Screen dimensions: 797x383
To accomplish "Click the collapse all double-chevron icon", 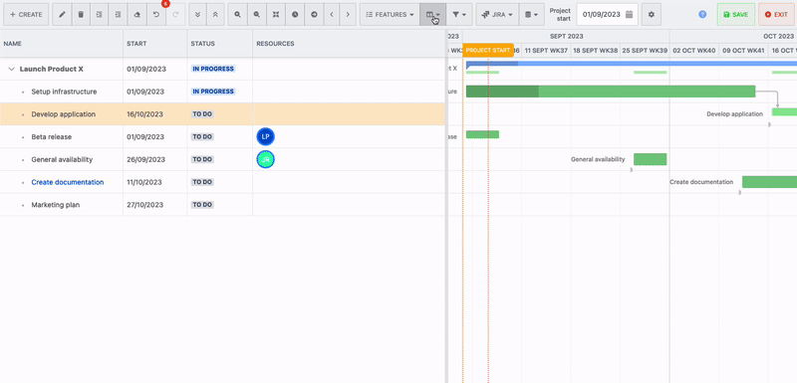I will point(215,15).
